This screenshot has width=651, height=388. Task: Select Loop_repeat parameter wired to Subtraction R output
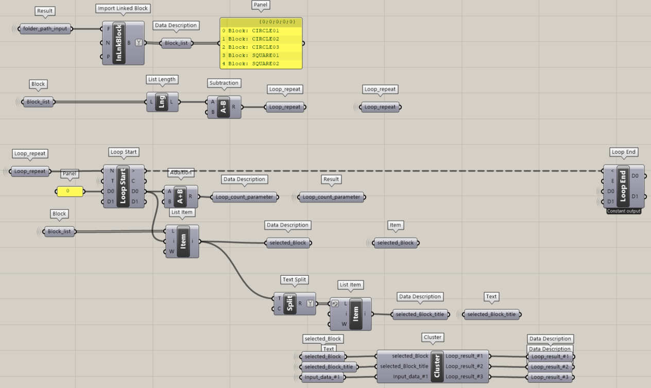tap(285, 107)
